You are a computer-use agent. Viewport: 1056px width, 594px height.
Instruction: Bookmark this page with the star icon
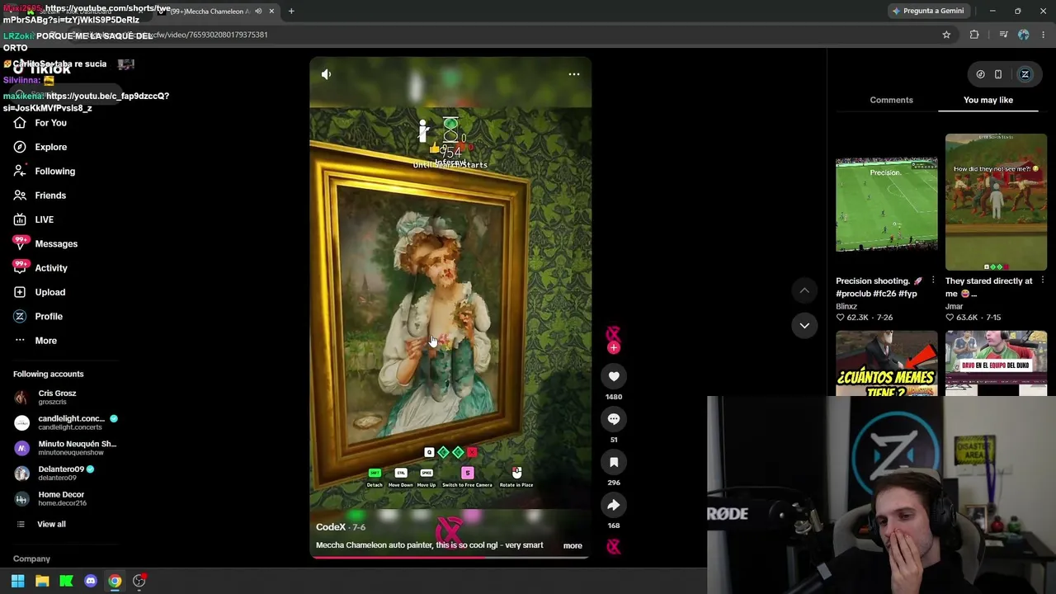(946, 35)
